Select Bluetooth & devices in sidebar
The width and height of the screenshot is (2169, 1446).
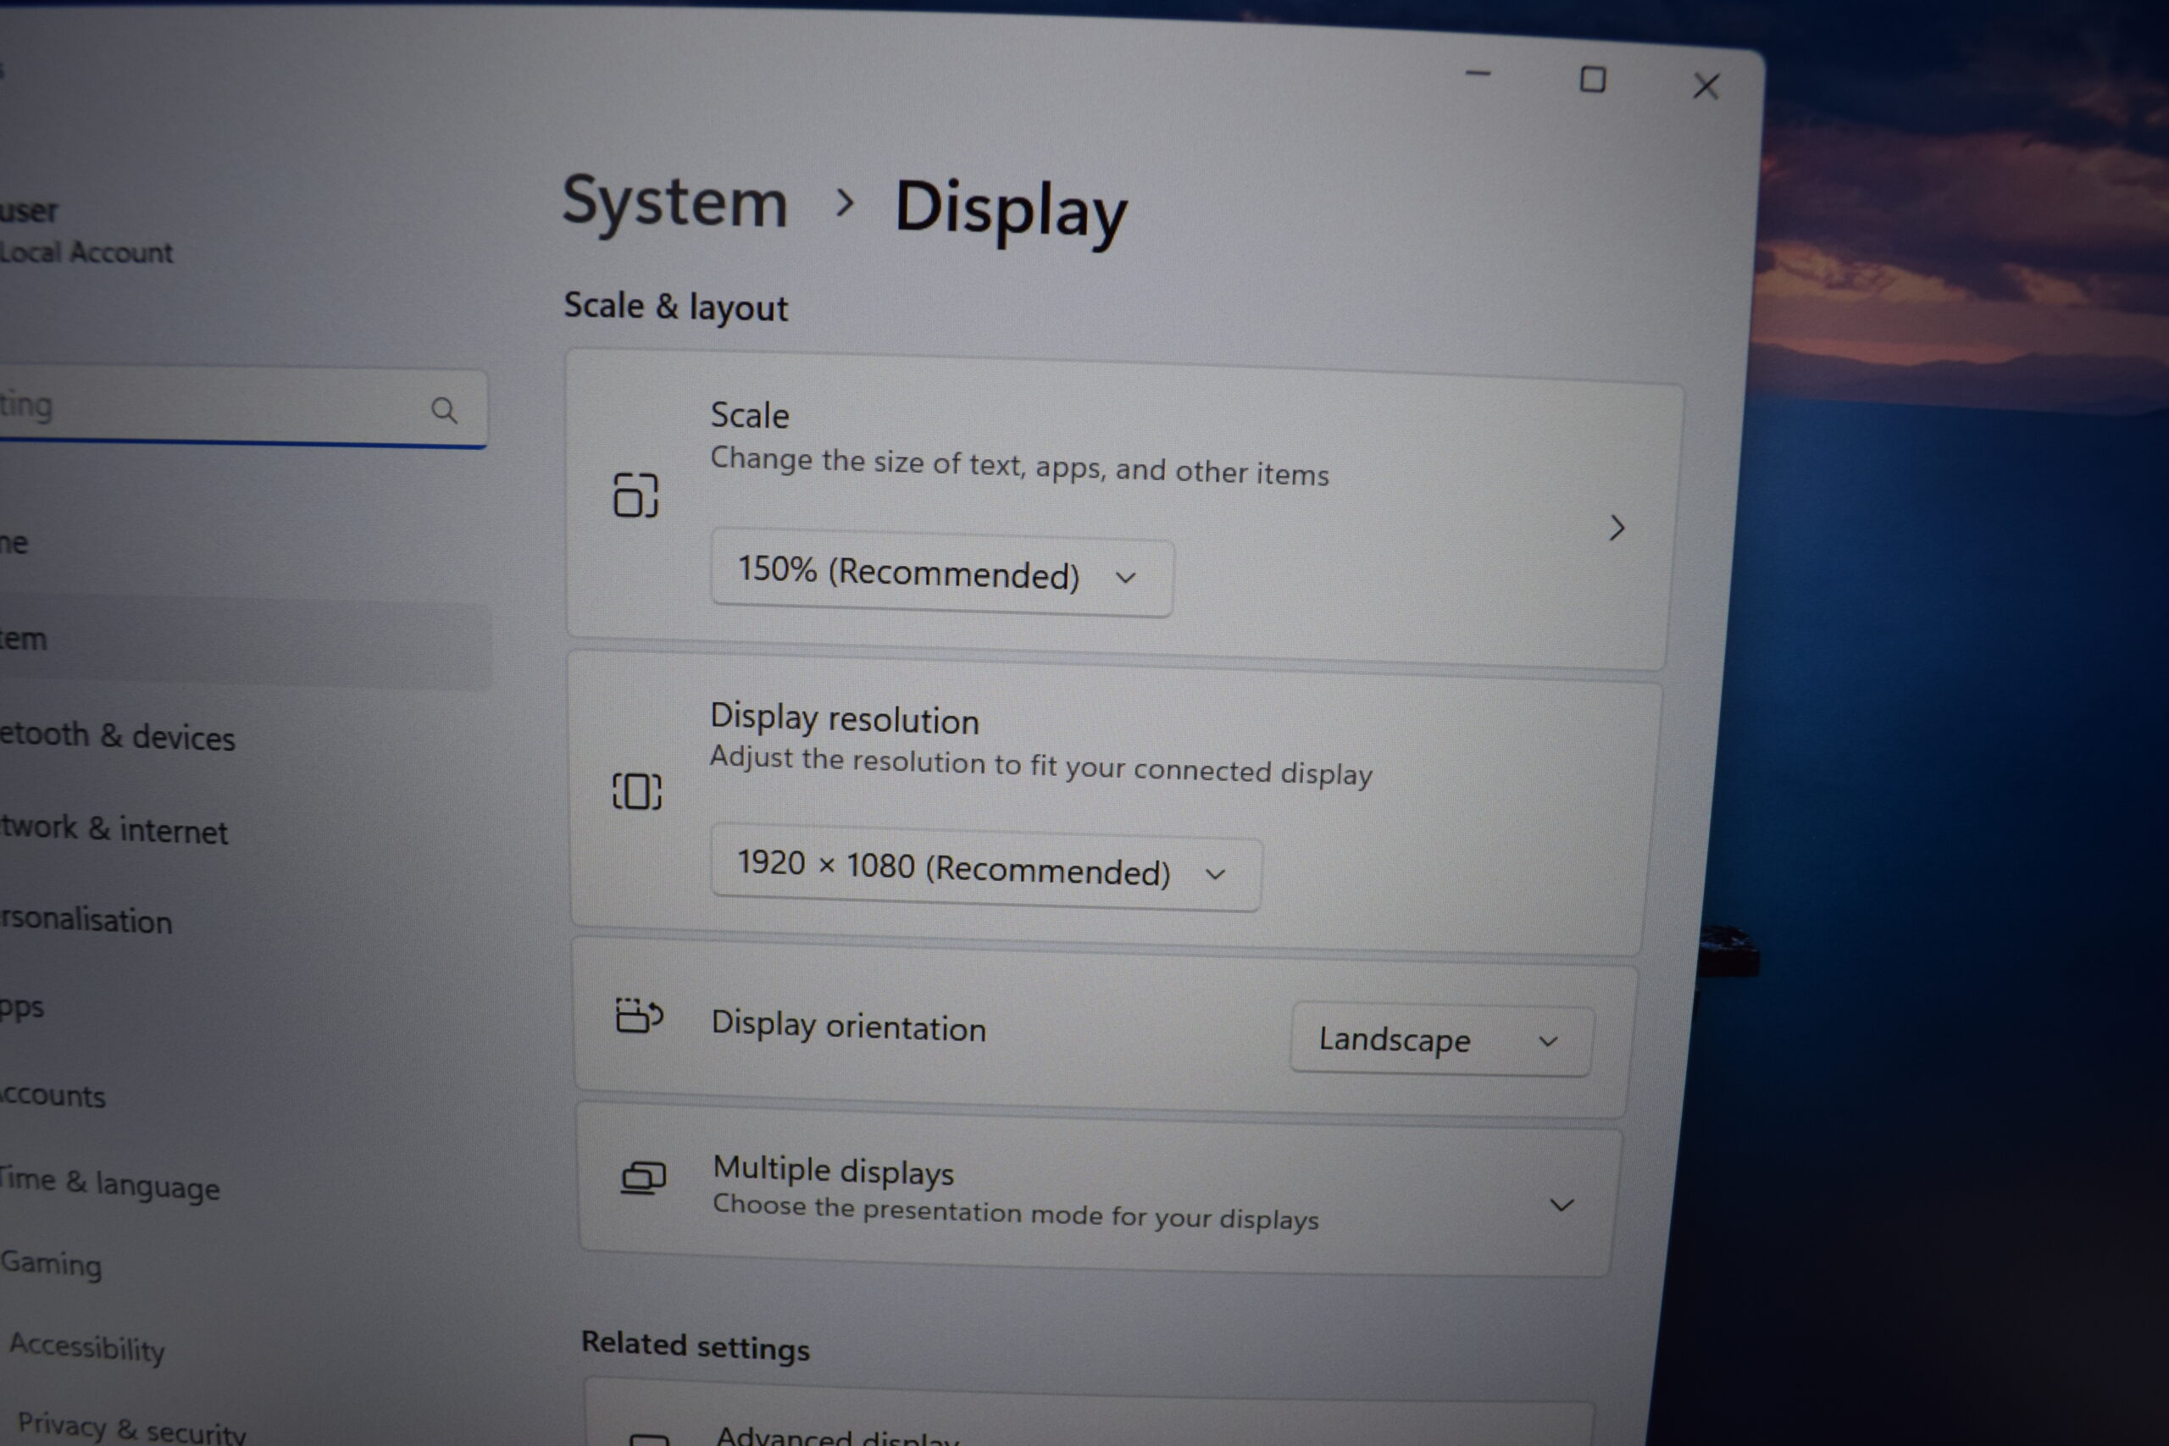pos(117,736)
